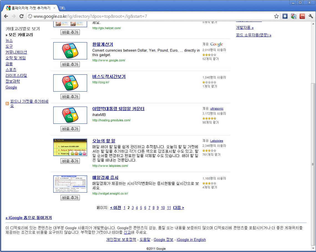Screen dimensions: 316x252
Task: Open the 이명박대통령 퇴임일 카운터 title link
Action: coord(118,109)
